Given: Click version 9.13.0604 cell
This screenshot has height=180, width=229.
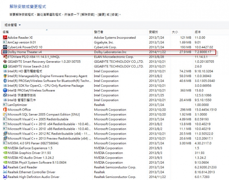Looking at the screenshot, I should [x=202, y=162].
